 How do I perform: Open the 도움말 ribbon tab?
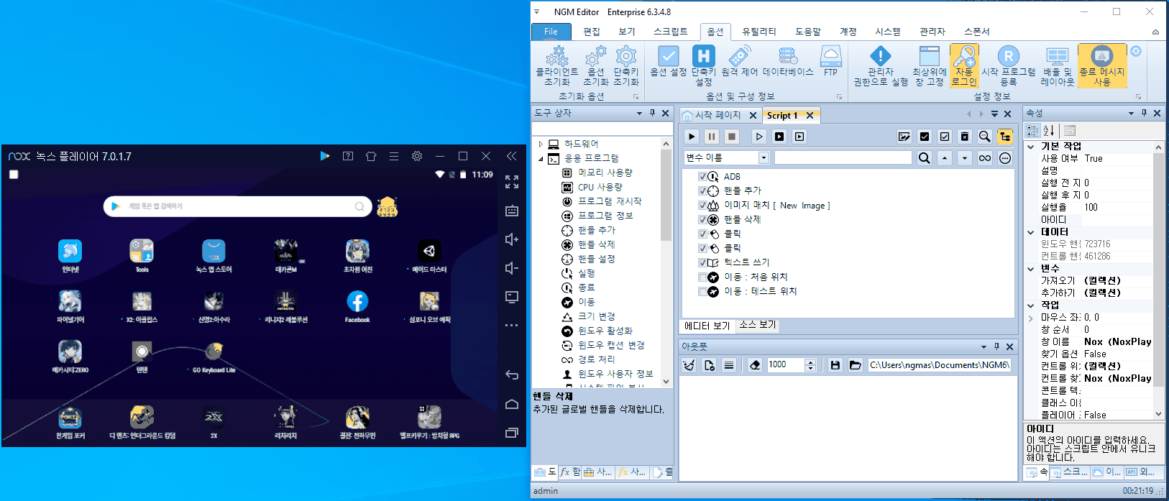(808, 32)
